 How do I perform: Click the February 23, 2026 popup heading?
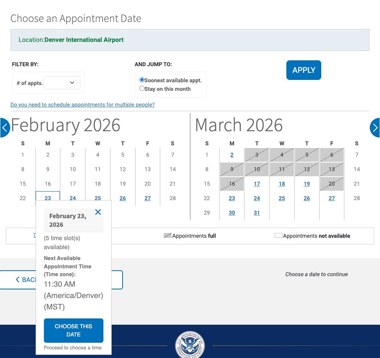68,220
